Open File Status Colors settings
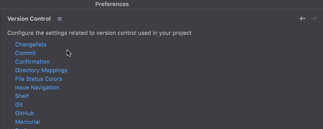 (x=38, y=79)
